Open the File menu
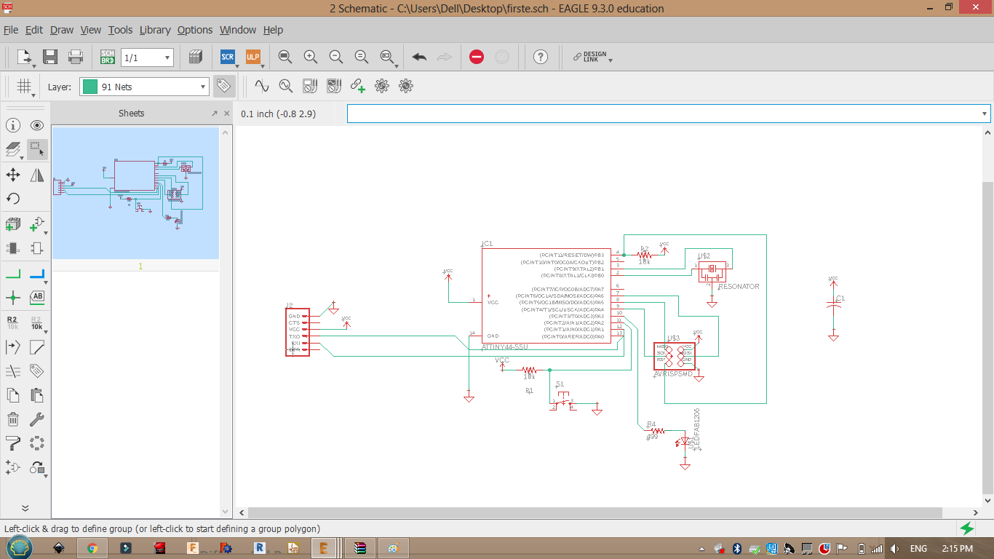 click(11, 30)
